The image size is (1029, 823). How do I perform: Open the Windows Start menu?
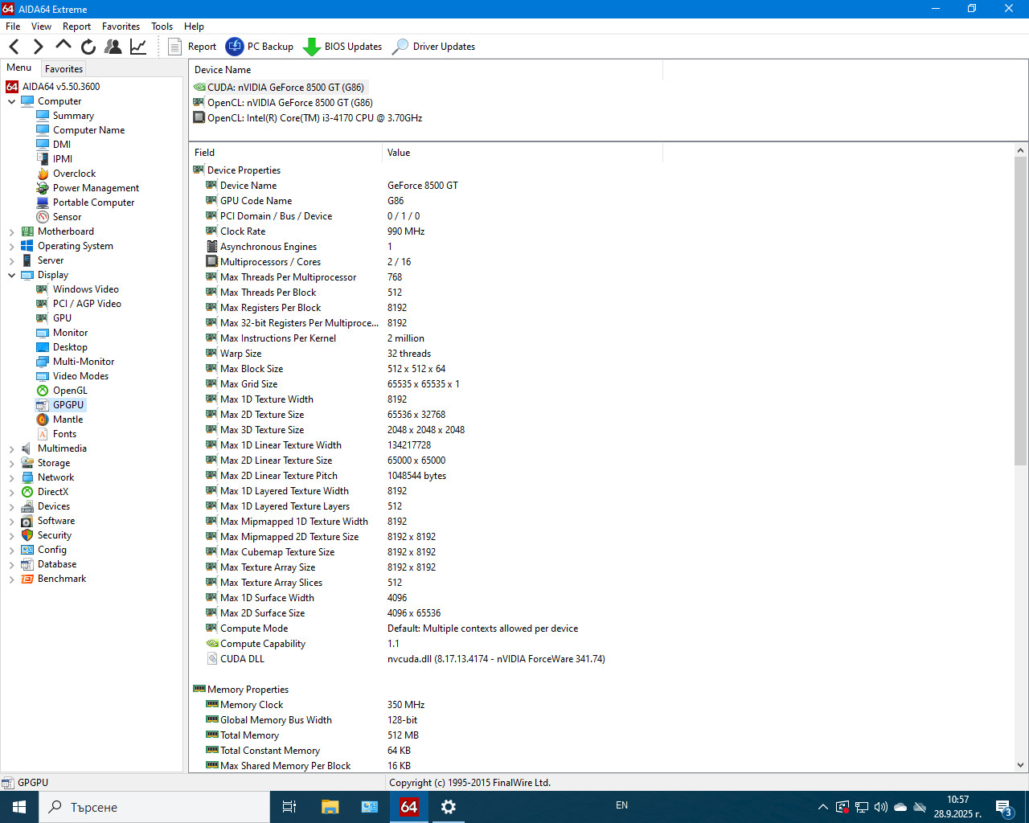[x=19, y=807]
